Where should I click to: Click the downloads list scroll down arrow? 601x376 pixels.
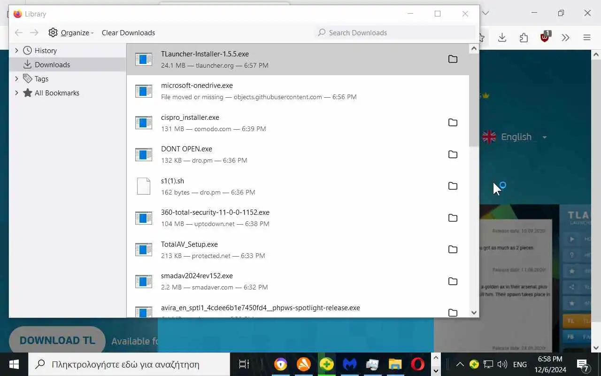474,313
